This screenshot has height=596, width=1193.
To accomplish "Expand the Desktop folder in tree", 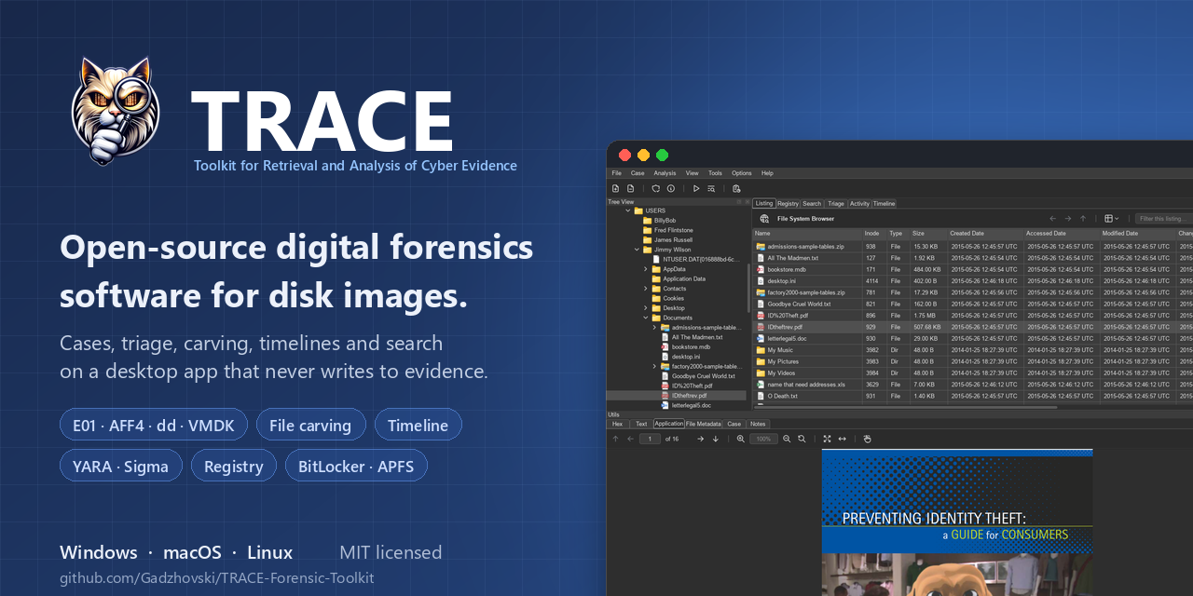I will [646, 308].
